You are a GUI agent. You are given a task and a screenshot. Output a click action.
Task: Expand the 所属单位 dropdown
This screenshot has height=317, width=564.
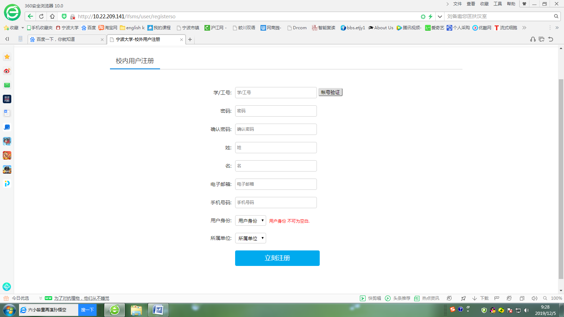pyautogui.click(x=251, y=238)
